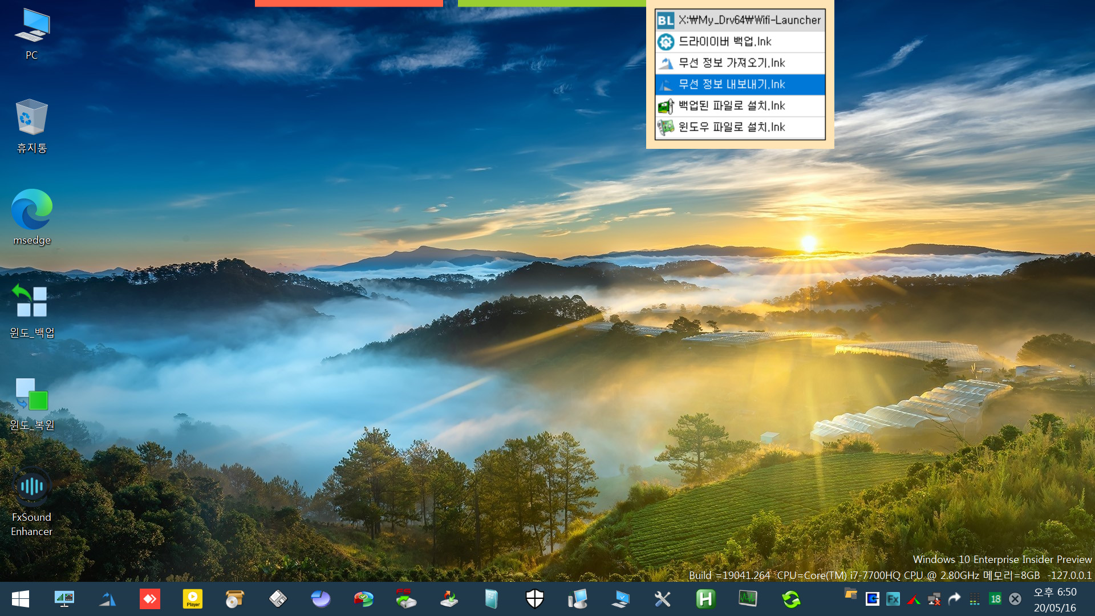The width and height of the screenshot is (1095, 616).
Task: Click the floppy disk taskbar icon
Action: point(278,599)
